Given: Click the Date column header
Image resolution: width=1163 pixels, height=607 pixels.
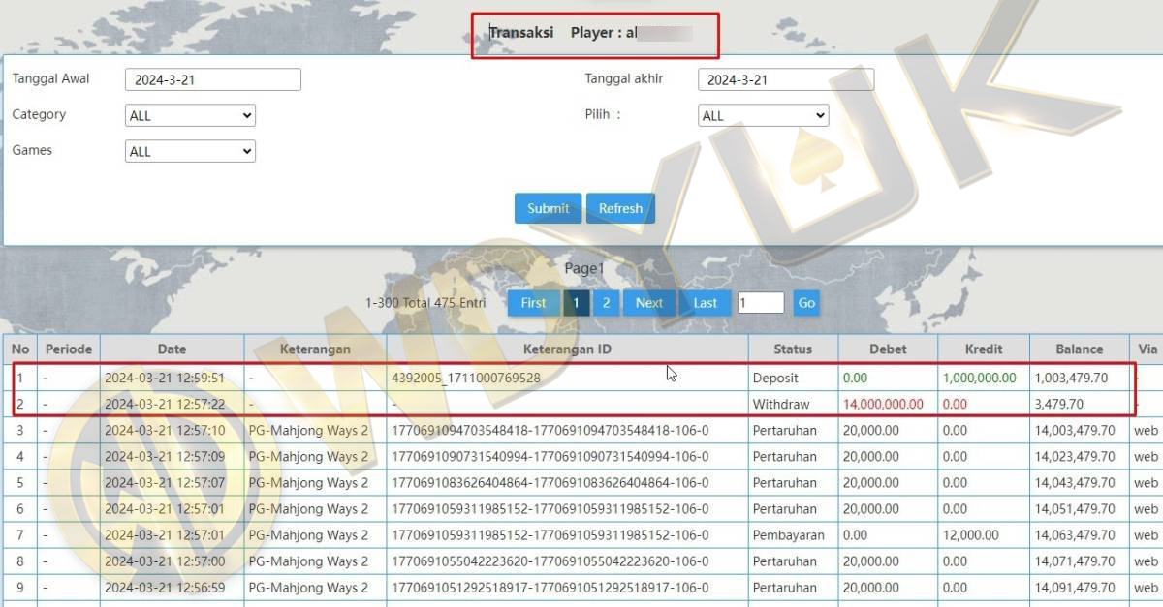Looking at the screenshot, I should pos(172,349).
